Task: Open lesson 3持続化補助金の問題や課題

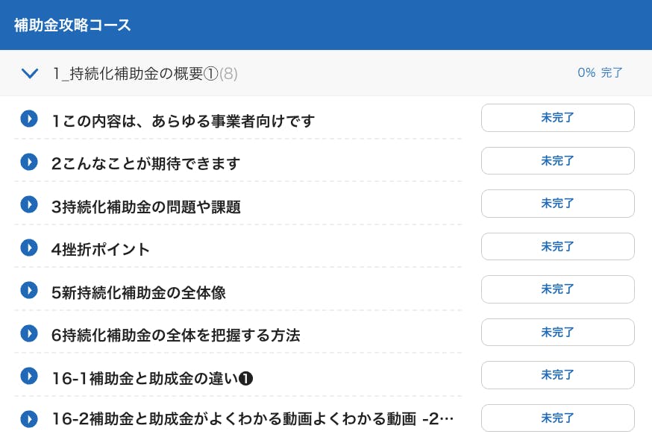Action: tap(146, 207)
